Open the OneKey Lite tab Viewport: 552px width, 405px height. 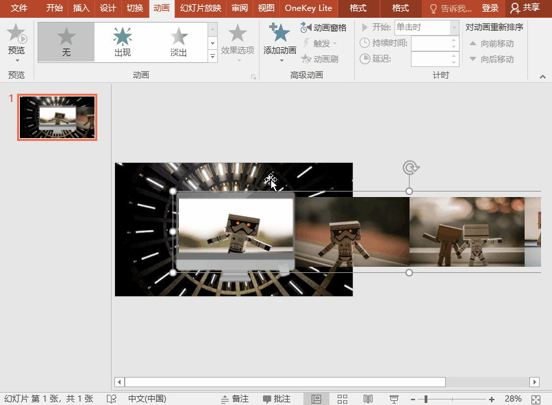pyautogui.click(x=308, y=8)
